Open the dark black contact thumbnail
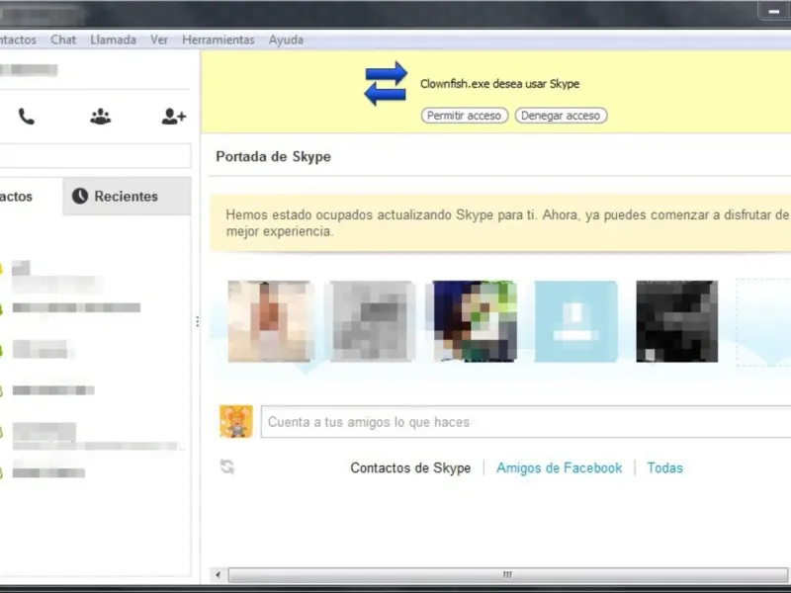This screenshot has width=791, height=593. 677,321
